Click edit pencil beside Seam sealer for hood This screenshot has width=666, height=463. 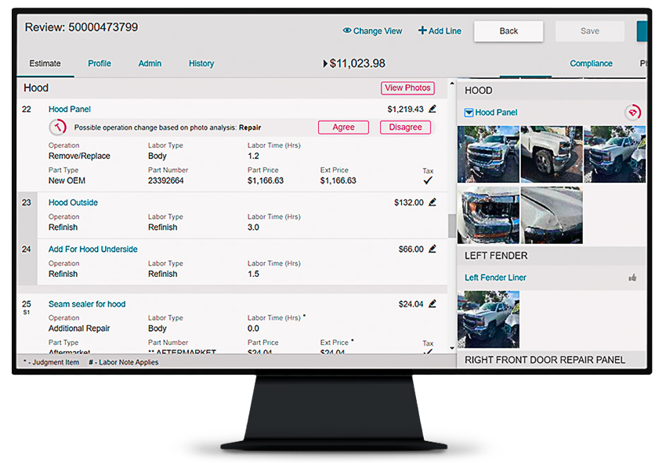coord(433,303)
